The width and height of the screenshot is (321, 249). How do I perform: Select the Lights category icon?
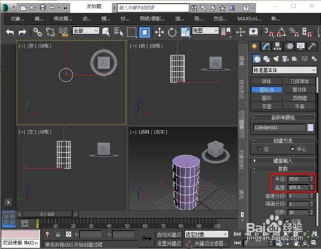276,59
